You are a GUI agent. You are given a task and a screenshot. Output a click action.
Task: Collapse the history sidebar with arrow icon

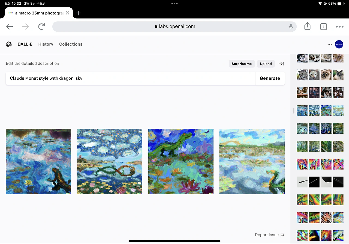coord(281,64)
